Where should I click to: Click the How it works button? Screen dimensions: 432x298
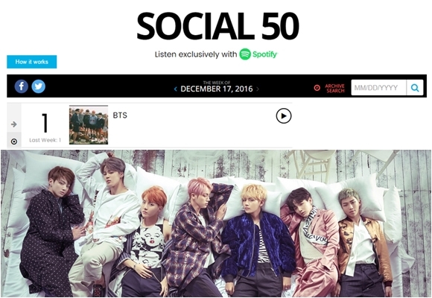(x=32, y=62)
